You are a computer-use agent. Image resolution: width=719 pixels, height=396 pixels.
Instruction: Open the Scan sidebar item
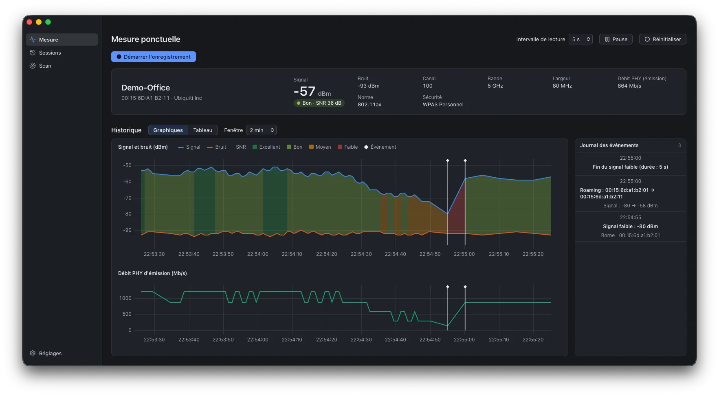[62, 66]
